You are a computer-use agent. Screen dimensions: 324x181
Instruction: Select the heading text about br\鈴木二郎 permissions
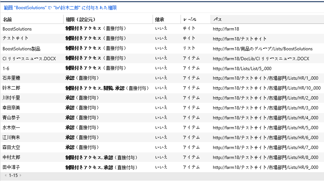(x=60, y=8)
